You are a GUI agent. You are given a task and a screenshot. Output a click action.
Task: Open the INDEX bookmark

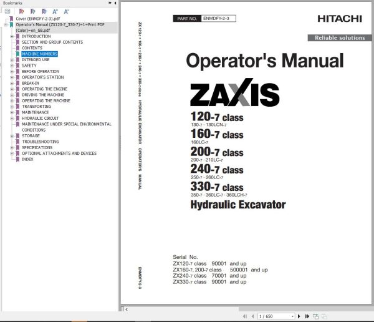27,159
